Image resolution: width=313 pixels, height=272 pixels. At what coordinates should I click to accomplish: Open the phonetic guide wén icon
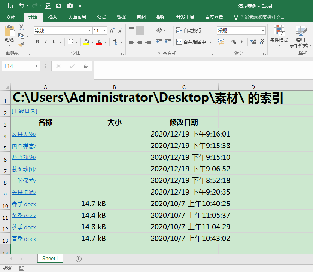pos(115,42)
